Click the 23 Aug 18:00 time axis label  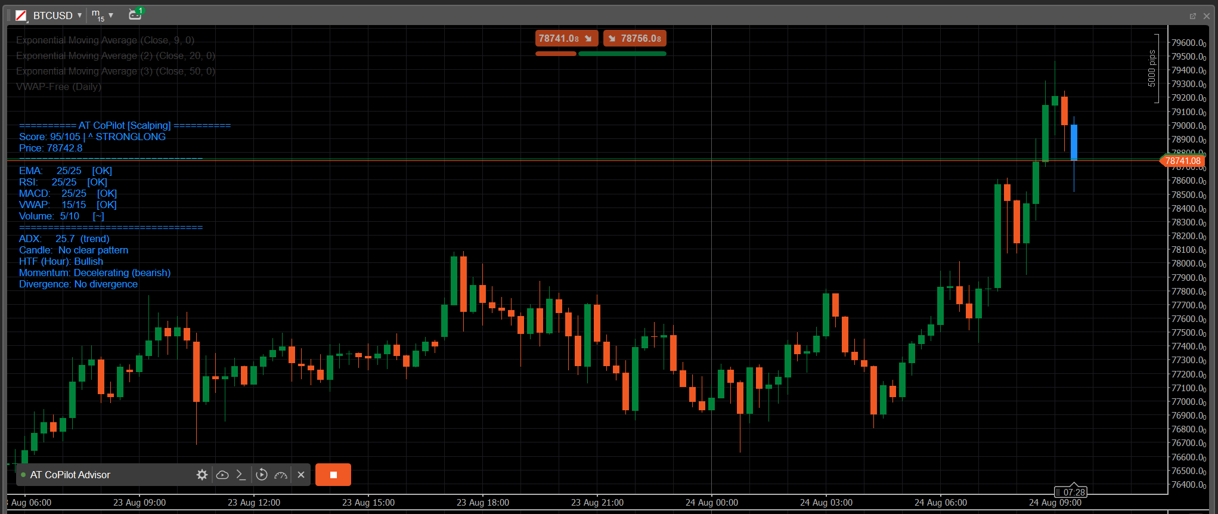tap(483, 503)
